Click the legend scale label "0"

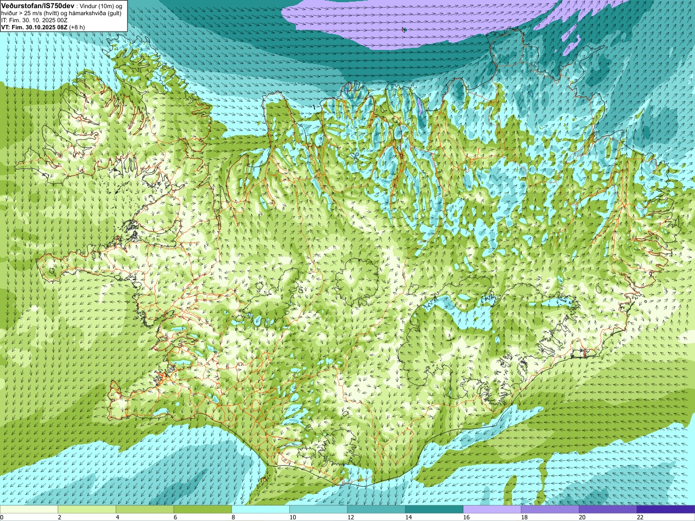pos(2,518)
